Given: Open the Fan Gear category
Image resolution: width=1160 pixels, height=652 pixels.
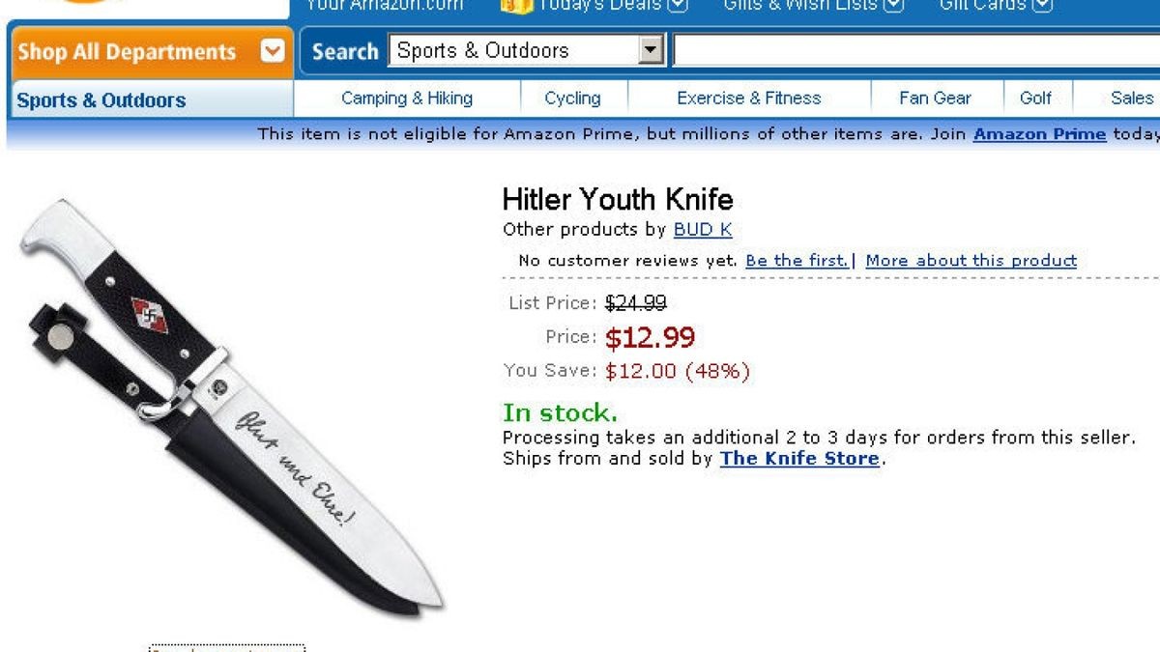Looking at the screenshot, I should (x=934, y=98).
